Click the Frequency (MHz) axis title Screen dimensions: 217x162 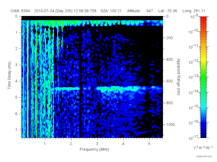coord(94,150)
